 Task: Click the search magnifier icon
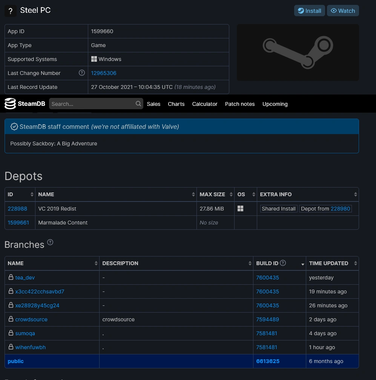[138, 104]
